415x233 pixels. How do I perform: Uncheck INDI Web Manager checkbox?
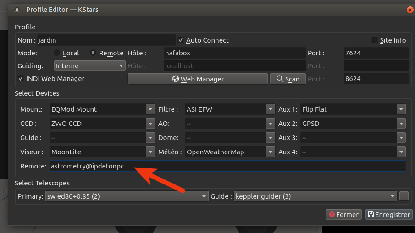tap(21, 79)
